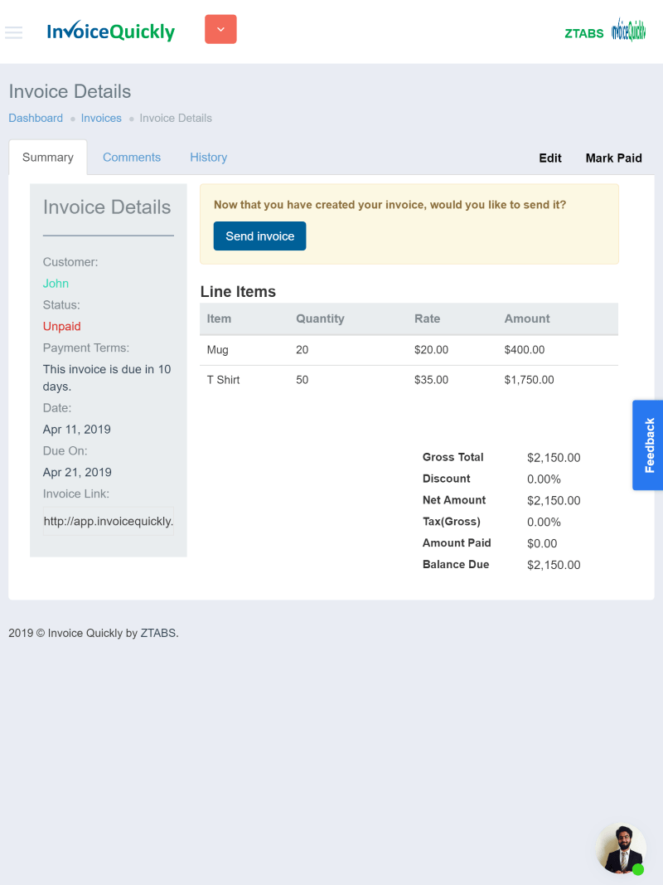The height and width of the screenshot is (885, 663).
Task: Select the Summary tab
Action: [48, 158]
